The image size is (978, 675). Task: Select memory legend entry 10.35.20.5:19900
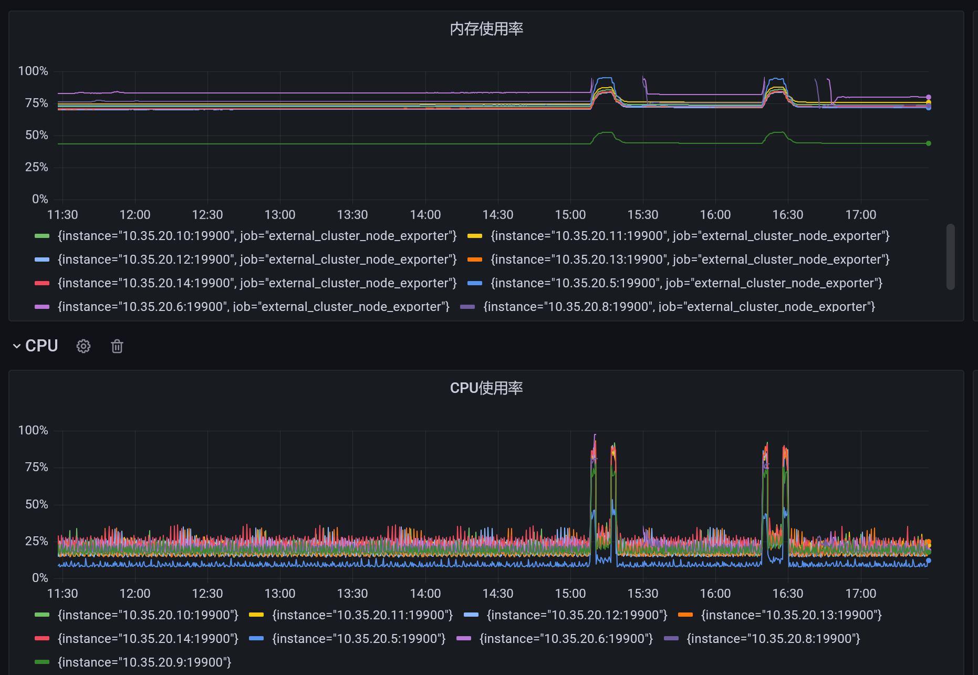[686, 283]
